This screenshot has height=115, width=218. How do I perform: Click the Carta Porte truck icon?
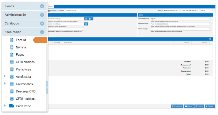click(x=12, y=106)
